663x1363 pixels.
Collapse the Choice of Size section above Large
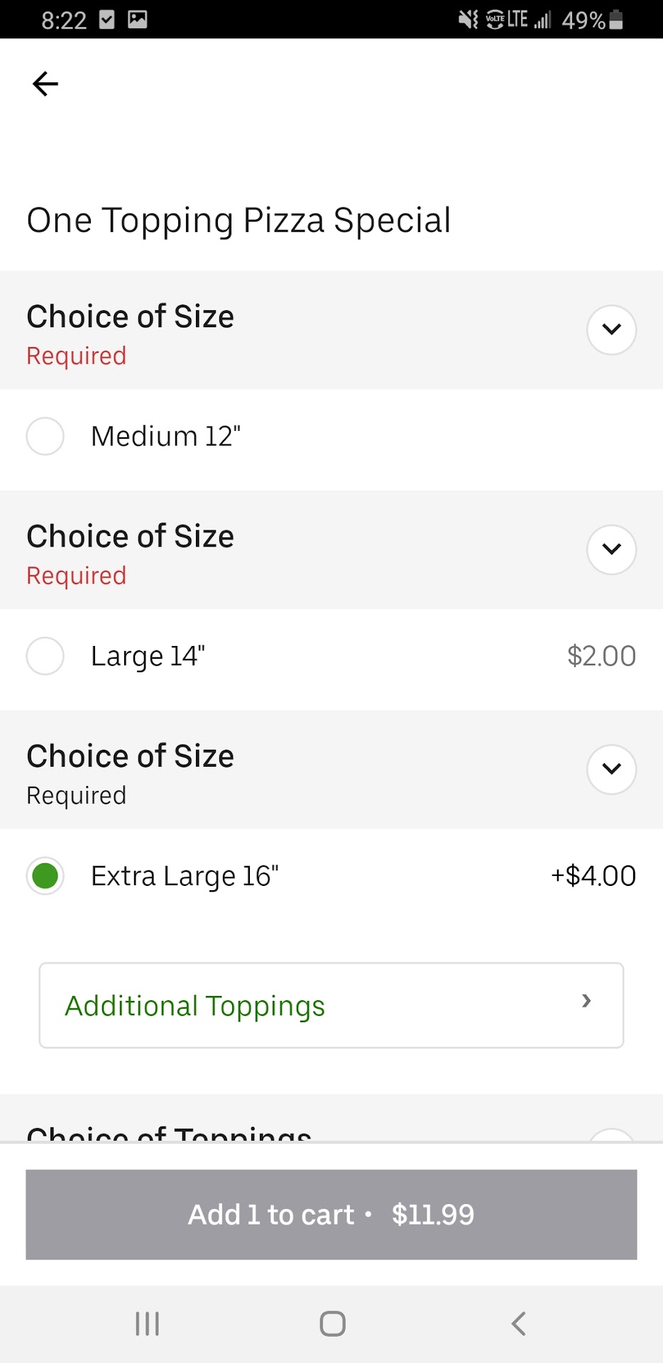611,549
